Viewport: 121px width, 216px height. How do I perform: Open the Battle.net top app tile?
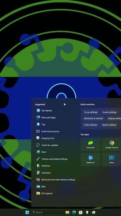pos(90,159)
